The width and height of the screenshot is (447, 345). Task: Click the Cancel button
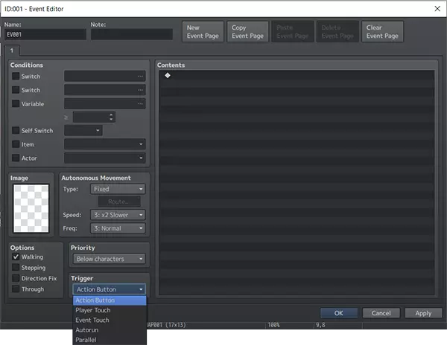click(381, 313)
